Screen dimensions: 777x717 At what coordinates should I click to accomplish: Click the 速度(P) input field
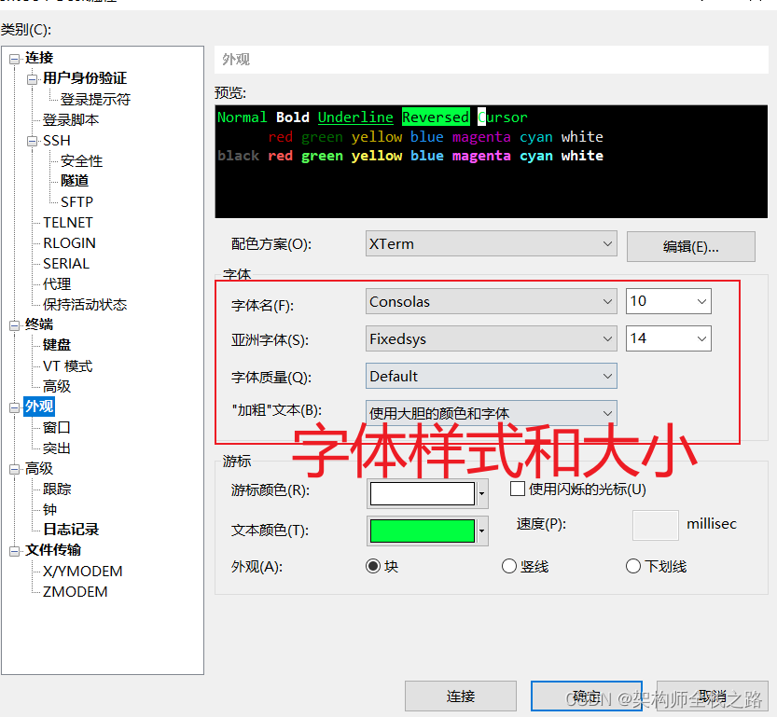tap(655, 525)
